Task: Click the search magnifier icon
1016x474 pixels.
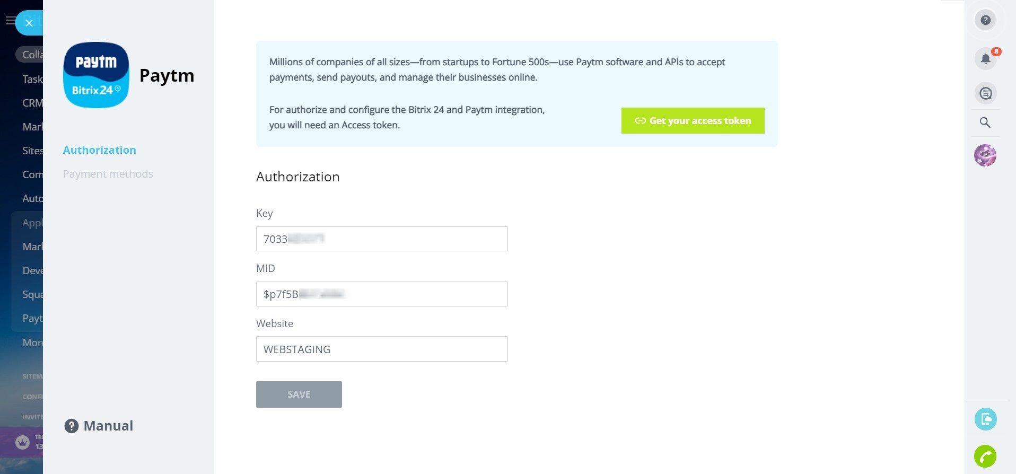Action: pyautogui.click(x=985, y=122)
